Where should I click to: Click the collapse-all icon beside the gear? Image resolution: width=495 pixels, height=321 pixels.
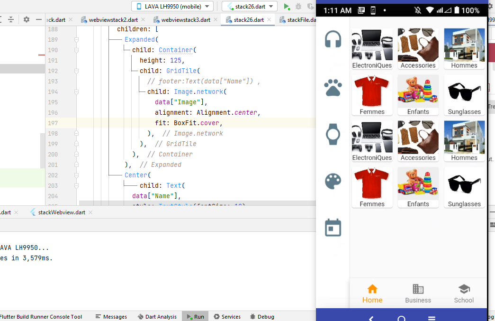coord(11,19)
